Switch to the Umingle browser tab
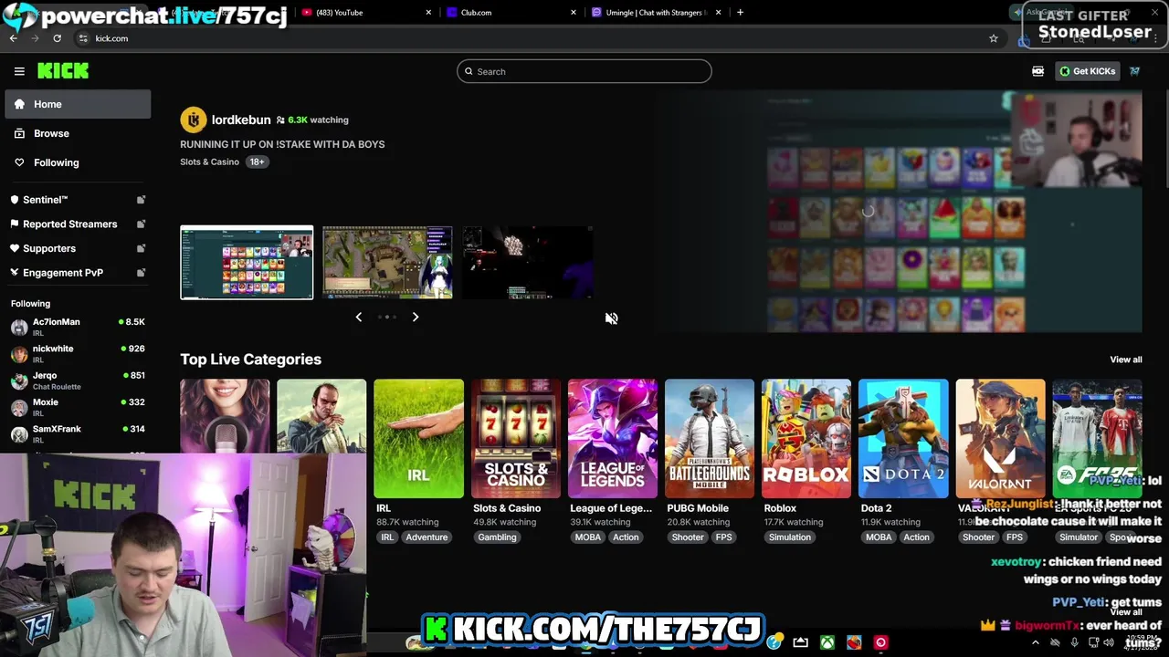The image size is (1169, 657). tap(656, 13)
